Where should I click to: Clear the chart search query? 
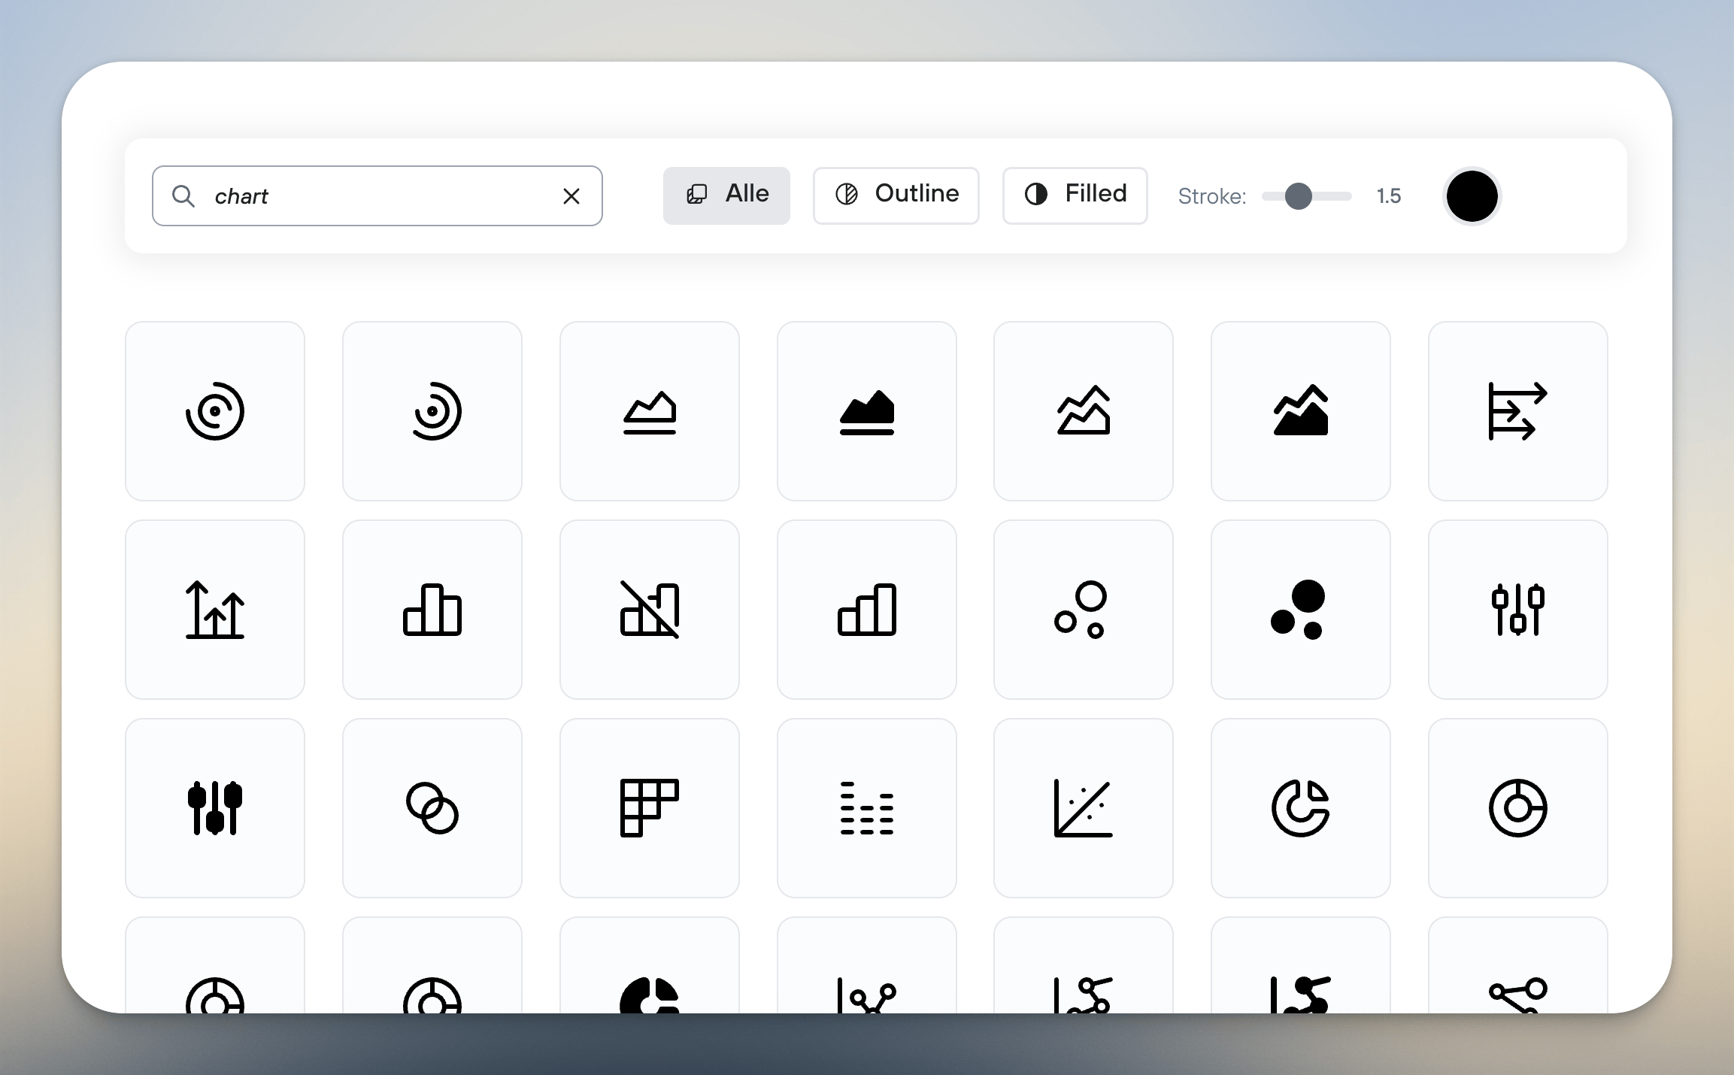[x=571, y=195]
